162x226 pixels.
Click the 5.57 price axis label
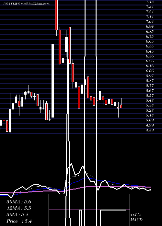point(150,96)
